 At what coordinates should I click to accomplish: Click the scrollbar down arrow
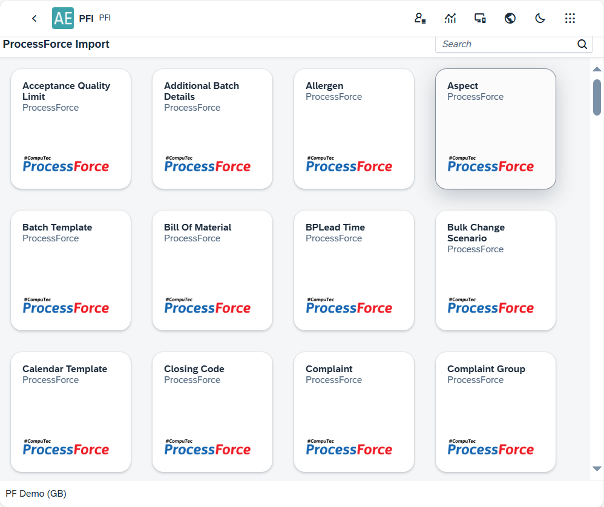(597, 468)
